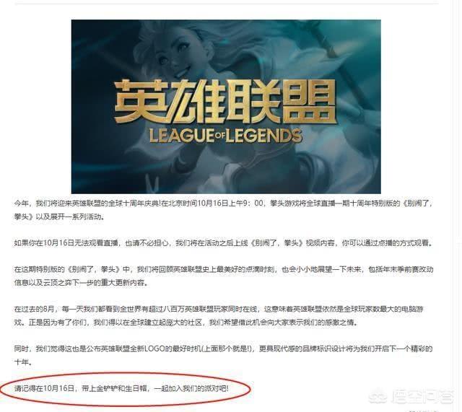Screen dimensions: 462x412
Task: Click the LEAGUE OF LEGENDS English logo text
Action: (x=226, y=136)
